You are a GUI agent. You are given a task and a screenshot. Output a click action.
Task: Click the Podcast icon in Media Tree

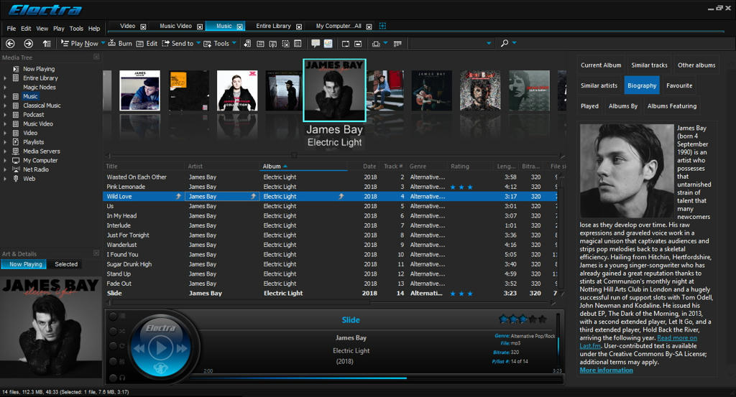pyautogui.click(x=16, y=115)
